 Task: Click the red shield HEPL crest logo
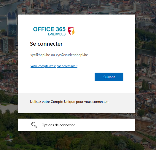point(71,31)
